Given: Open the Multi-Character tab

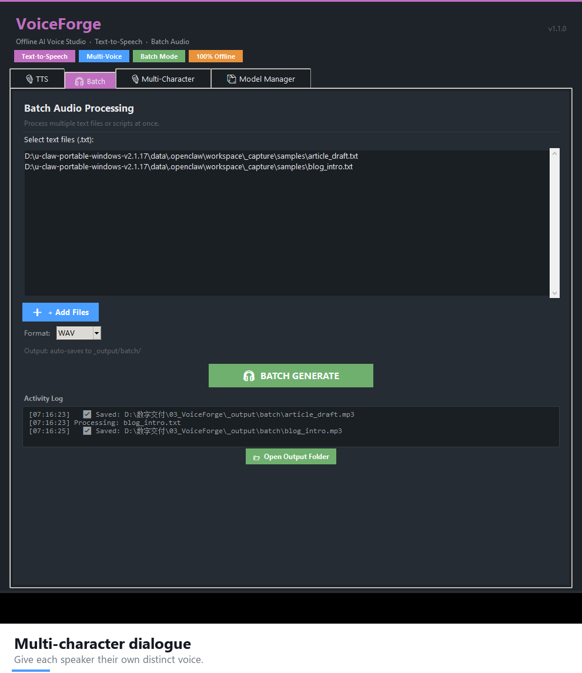Looking at the screenshot, I should pyautogui.click(x=163, y=79).
